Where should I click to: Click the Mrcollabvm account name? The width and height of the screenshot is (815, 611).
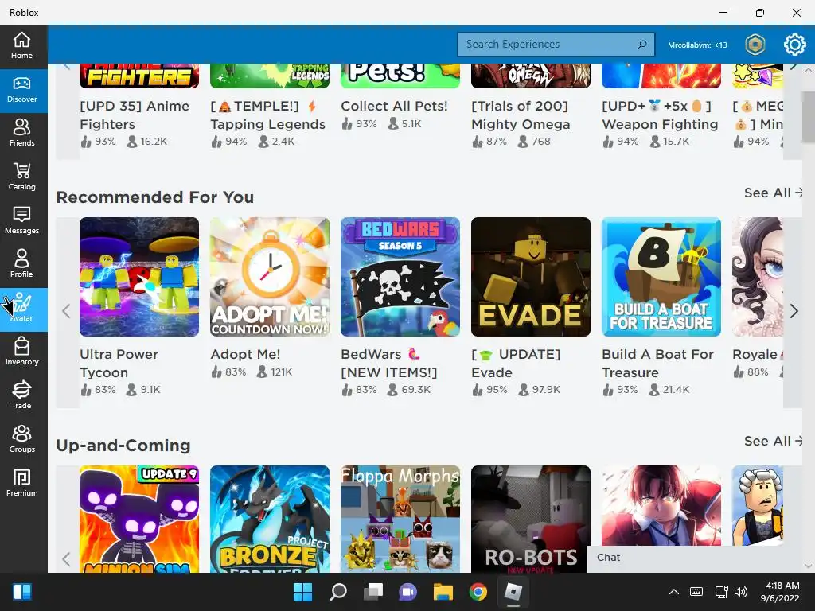[x=697, y=45]
